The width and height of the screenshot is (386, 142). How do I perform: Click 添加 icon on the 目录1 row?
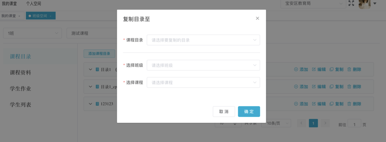[301, 70]
